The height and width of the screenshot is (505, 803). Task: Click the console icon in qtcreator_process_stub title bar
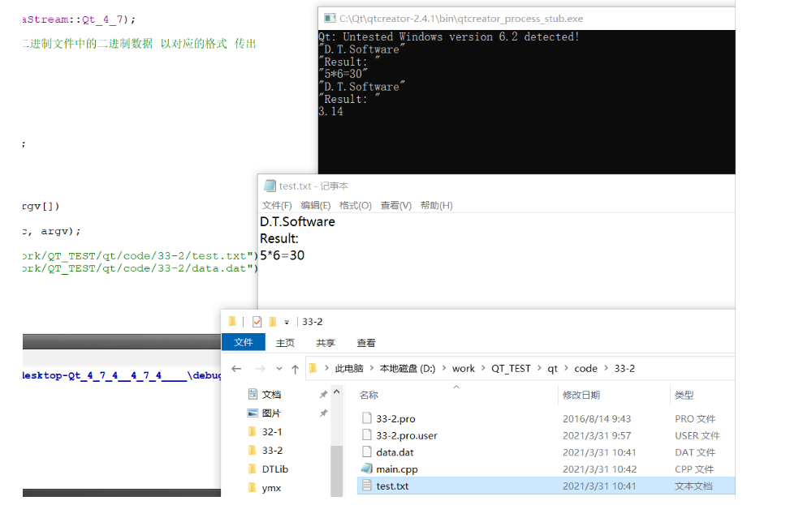coord(330,17)
